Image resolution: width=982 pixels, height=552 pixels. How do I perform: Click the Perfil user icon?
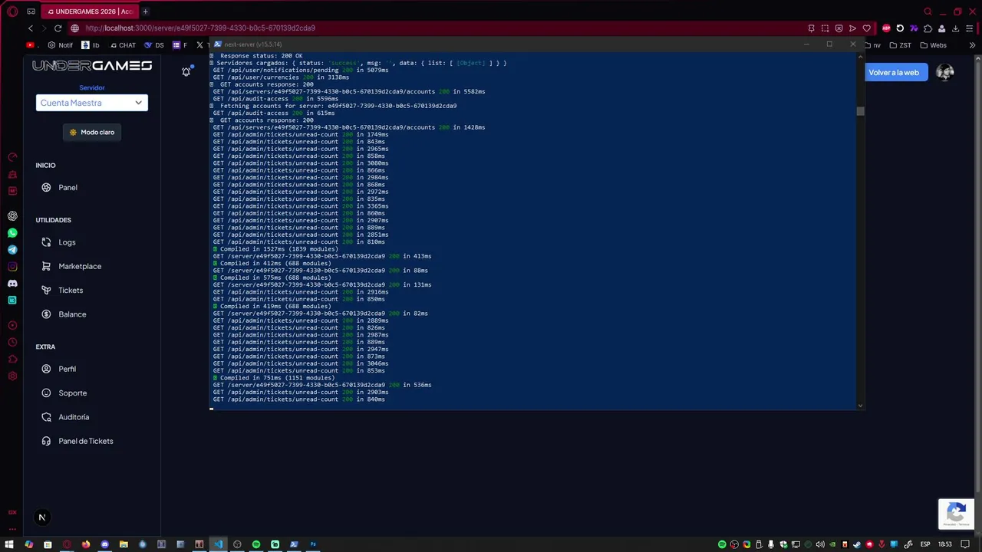pos(46,369)
